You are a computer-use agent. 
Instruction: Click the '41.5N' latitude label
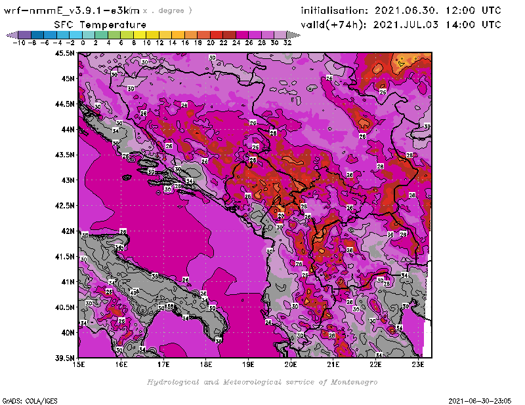tap(65, 256)
